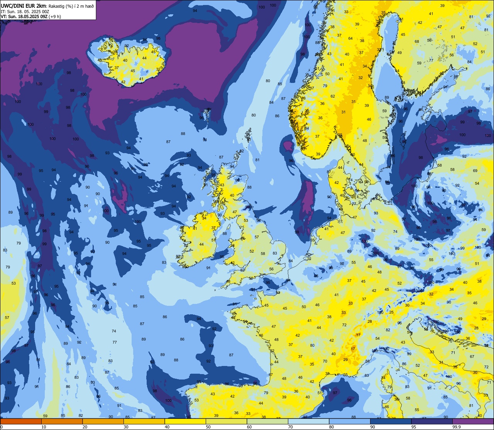Click the "IT: Sun. 18. 05. 2025 00Z" line
Screen dimensions: 494x430
[x=25, y=12]
